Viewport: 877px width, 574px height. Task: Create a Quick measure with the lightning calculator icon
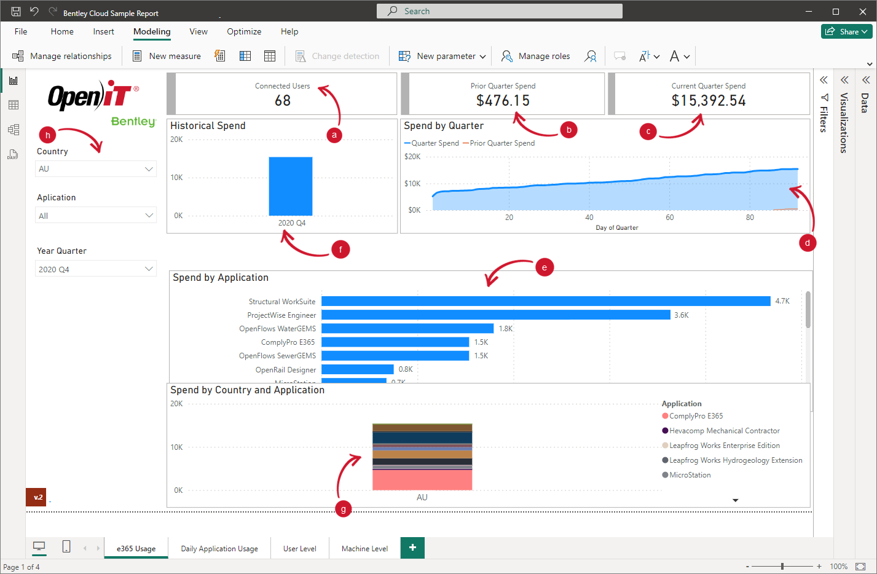tap(219, 55)
